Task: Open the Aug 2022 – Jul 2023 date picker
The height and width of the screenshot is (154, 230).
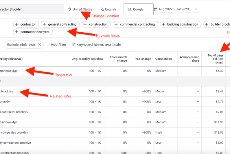Action: pos(176,9)
